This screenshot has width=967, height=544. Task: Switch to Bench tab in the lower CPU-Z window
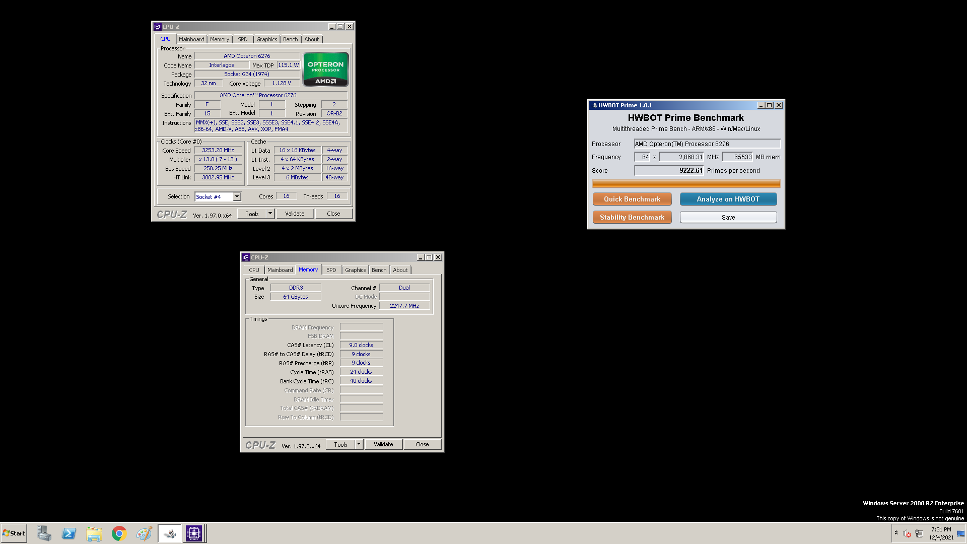point(379,270)
